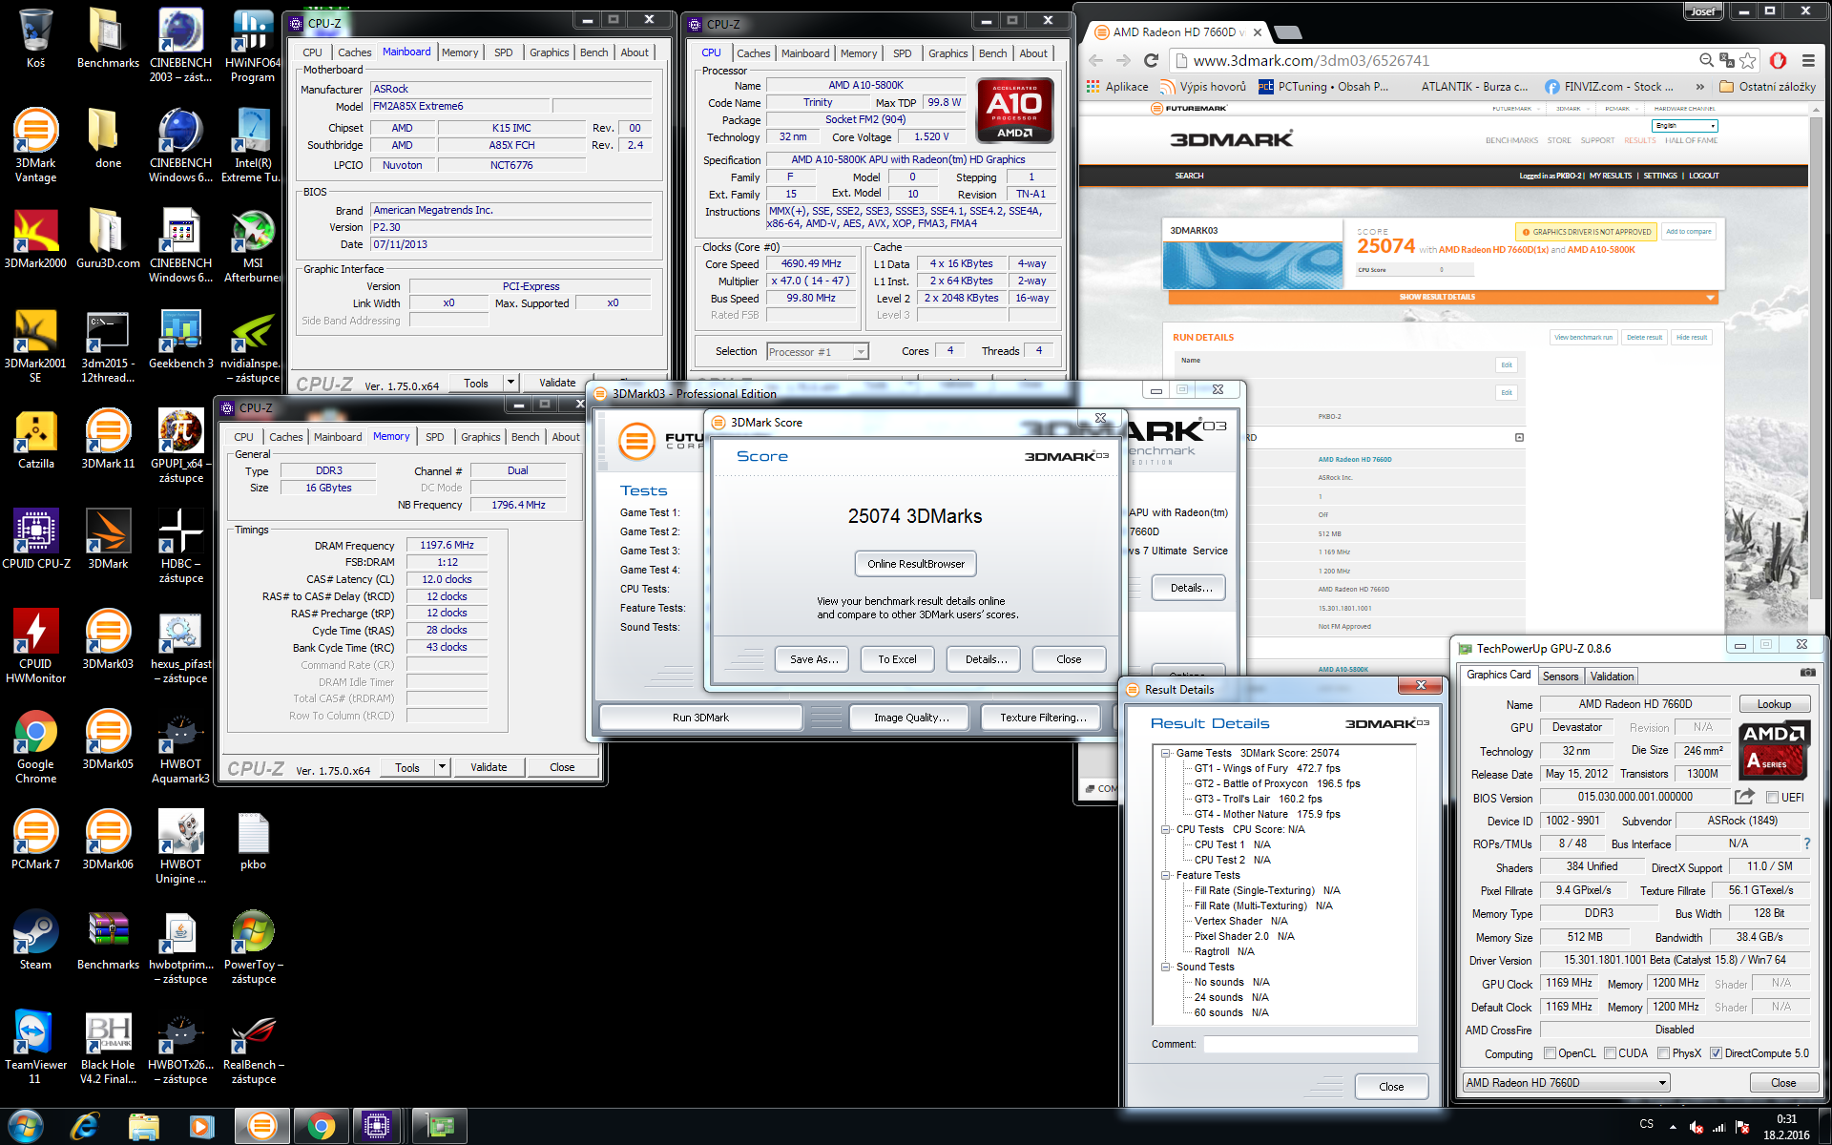Click the GPU-Z screenshot camera icon
The image size is (1832, 1145).
(x=1807, y=673)
